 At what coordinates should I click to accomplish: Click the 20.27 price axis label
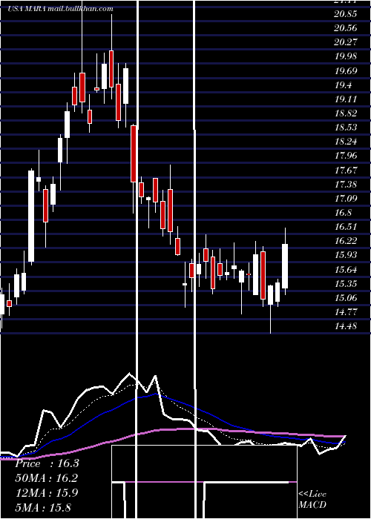pyautogui.click(x=347, y=42)
